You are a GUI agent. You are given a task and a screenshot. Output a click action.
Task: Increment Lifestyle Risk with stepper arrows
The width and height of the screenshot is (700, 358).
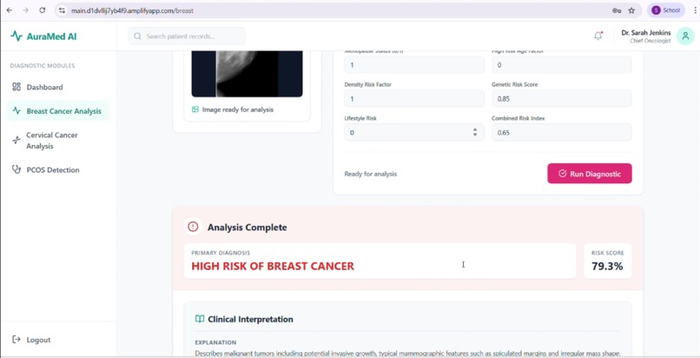point(475,129)
